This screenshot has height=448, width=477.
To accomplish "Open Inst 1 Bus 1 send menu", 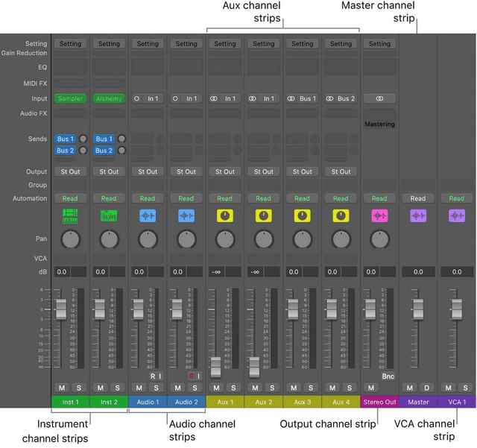I will click(x=66, y=139).
